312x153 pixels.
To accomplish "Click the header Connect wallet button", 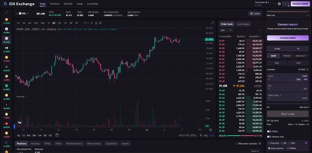I will coord(300,4).
